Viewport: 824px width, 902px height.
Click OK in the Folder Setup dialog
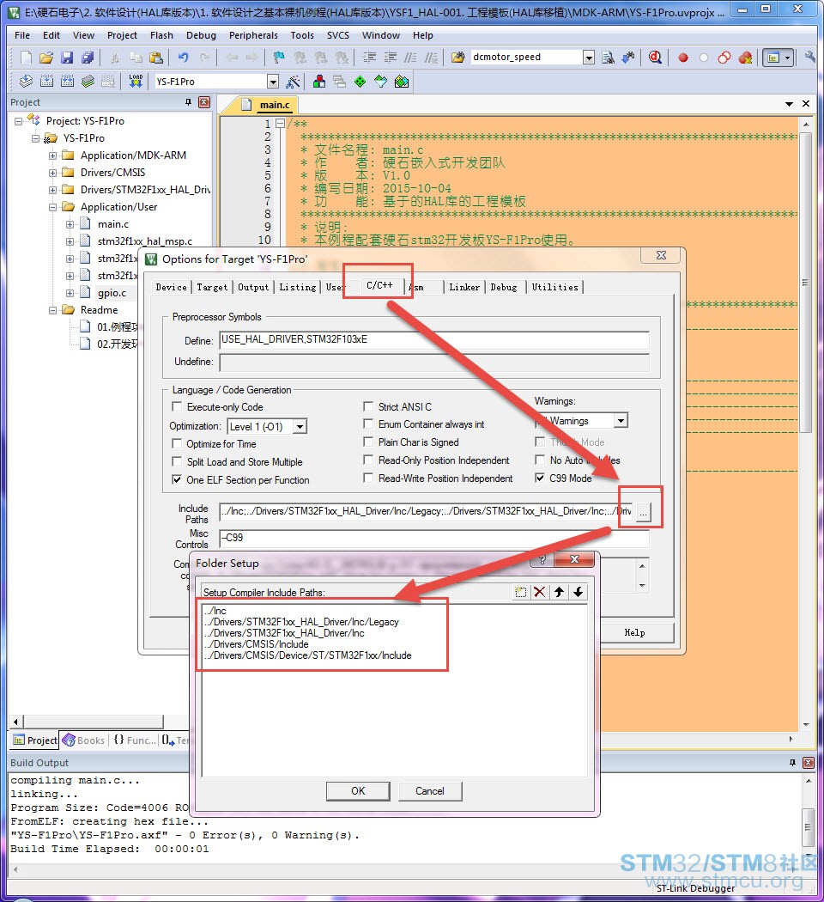click(358, 791)
